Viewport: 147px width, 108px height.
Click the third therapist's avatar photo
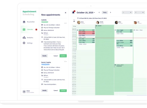tap(116, 22)
